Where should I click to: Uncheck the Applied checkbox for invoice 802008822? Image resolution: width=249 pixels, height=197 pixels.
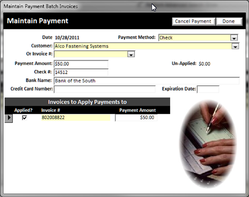tap(24, 118)
